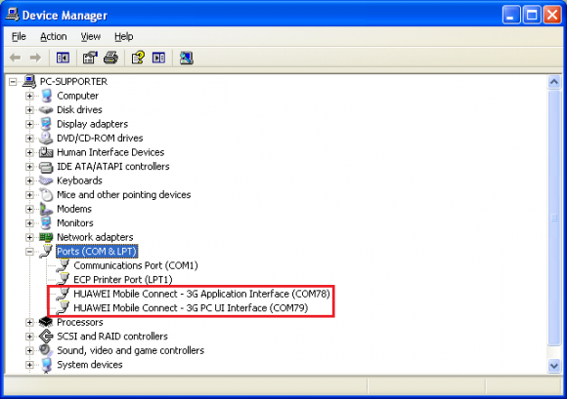Click the scrollbar down arrow
Screen dimensions: 567x399
[554, 366]
